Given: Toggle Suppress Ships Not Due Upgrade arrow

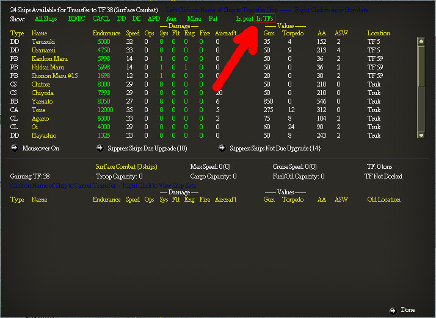Looking at the screenshot, I should [x=222, y=148].
